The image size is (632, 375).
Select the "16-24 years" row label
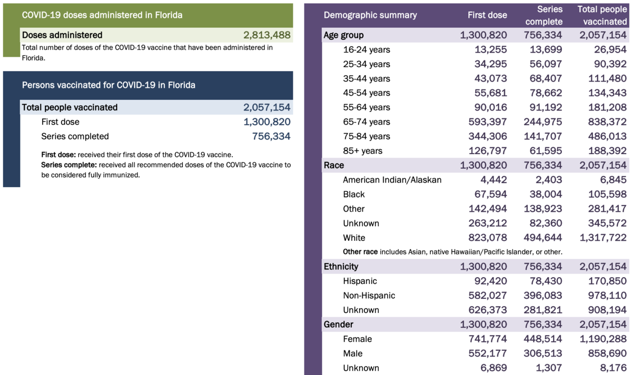[367, 49]
